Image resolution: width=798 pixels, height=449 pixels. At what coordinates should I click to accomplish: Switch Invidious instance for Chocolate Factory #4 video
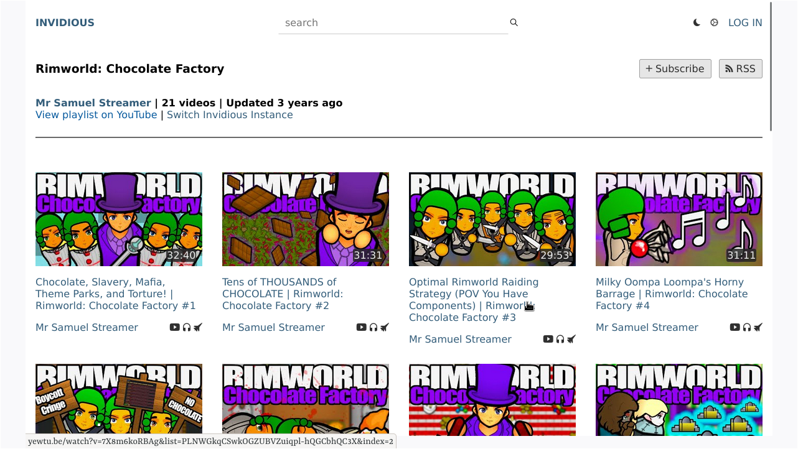pos(758,327)
